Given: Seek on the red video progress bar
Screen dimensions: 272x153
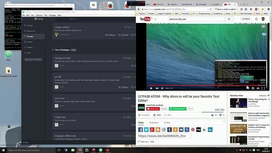Looking at the screenshot, I should pyautogui.click(x=207, y=85).
